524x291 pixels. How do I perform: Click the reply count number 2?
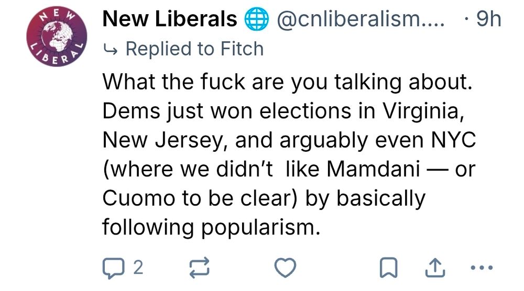coord(138,268)
